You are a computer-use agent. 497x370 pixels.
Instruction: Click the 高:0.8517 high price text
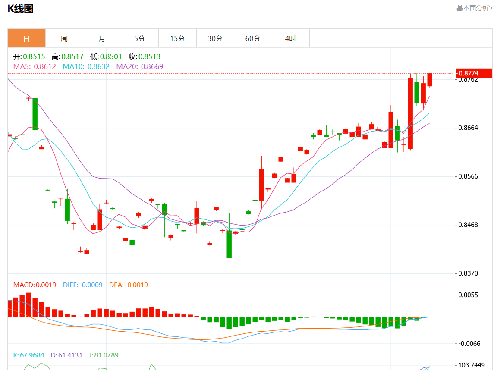pyautogui.click(x=67, y=56)
